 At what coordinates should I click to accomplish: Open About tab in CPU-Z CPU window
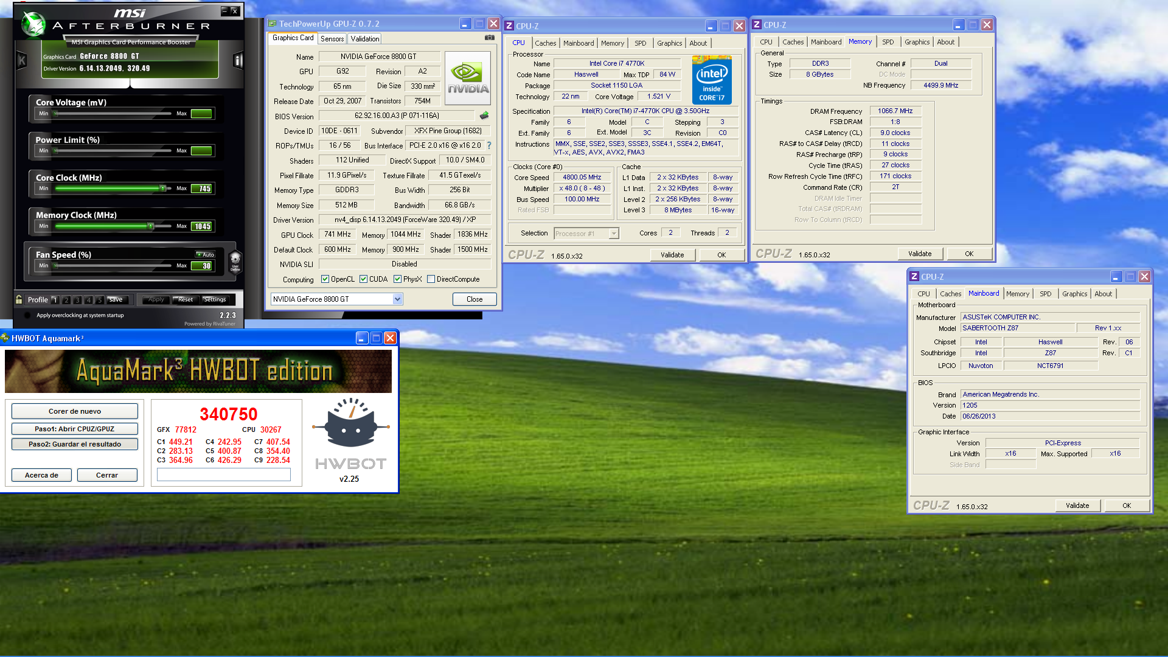(698, 43)
